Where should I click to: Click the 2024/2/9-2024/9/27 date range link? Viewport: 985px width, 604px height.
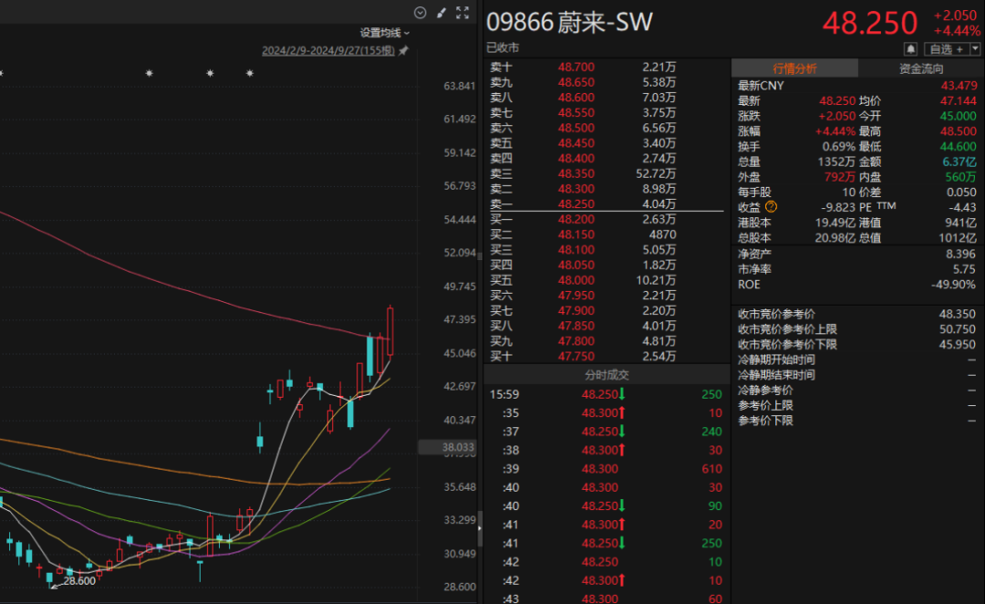(327, 51)
